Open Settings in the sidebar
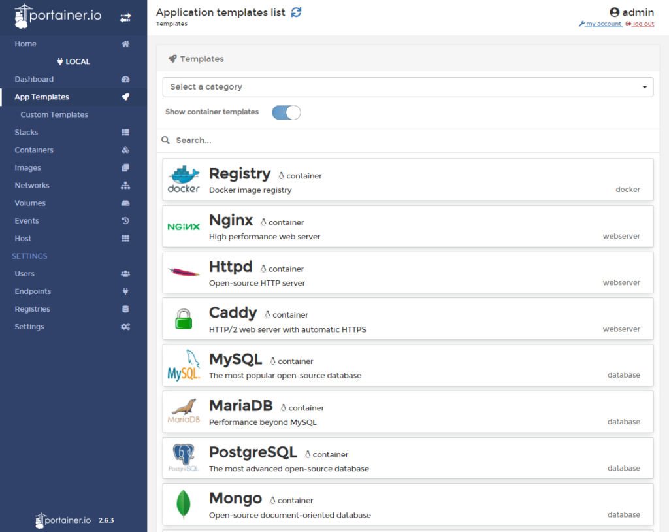This screenshot has width=669, height=532. [29, 327]
